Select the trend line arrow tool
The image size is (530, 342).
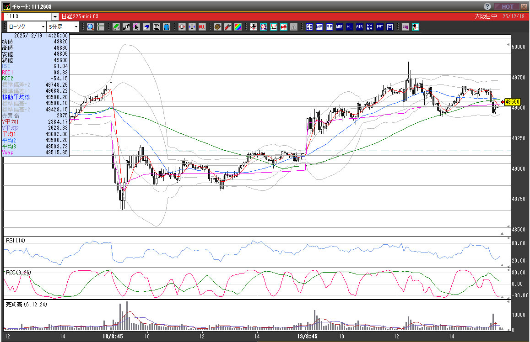coord(126,27)
